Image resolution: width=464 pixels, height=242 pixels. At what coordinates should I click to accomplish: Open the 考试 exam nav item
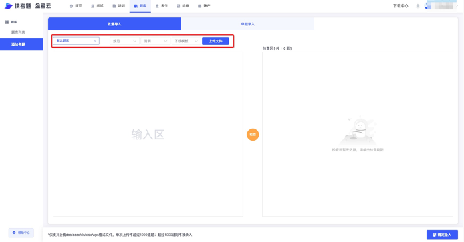(97, 6)
